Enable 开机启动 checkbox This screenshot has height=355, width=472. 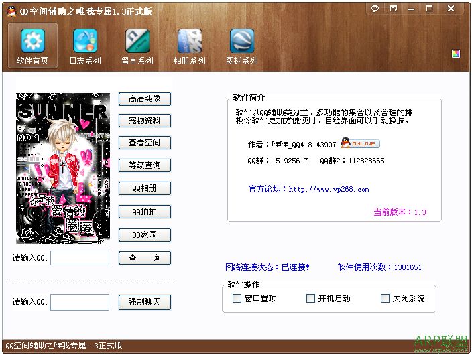[310, 299]
